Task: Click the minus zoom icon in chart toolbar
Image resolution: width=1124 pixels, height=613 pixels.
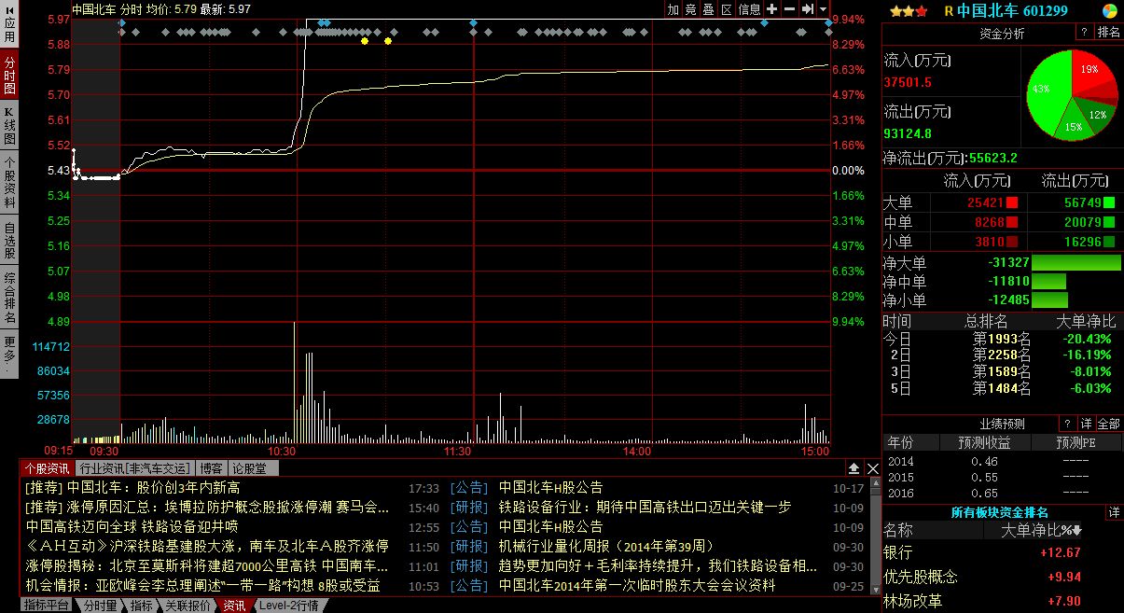Action: point(789,9)
